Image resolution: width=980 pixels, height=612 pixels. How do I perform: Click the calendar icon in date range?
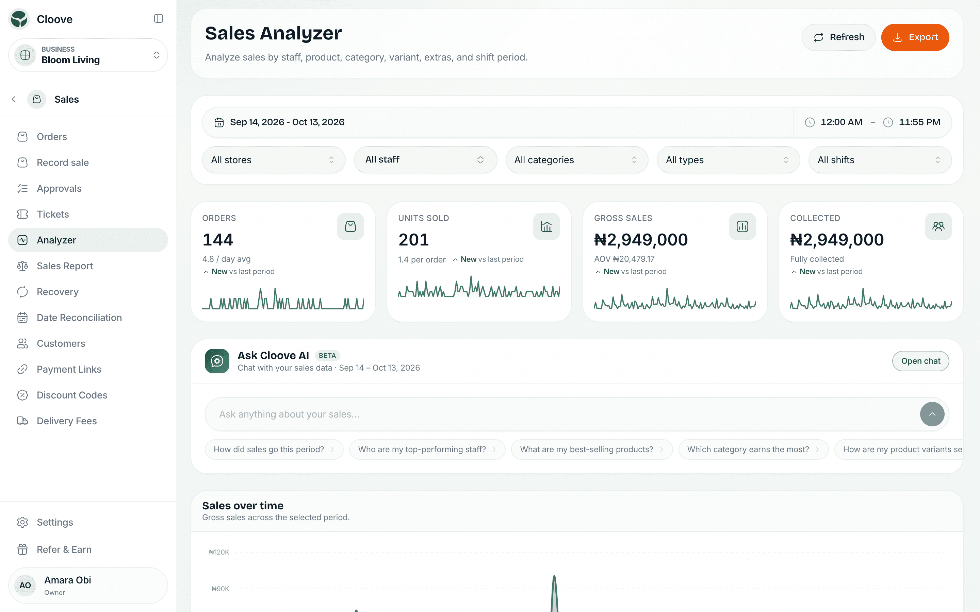point(219,122)
